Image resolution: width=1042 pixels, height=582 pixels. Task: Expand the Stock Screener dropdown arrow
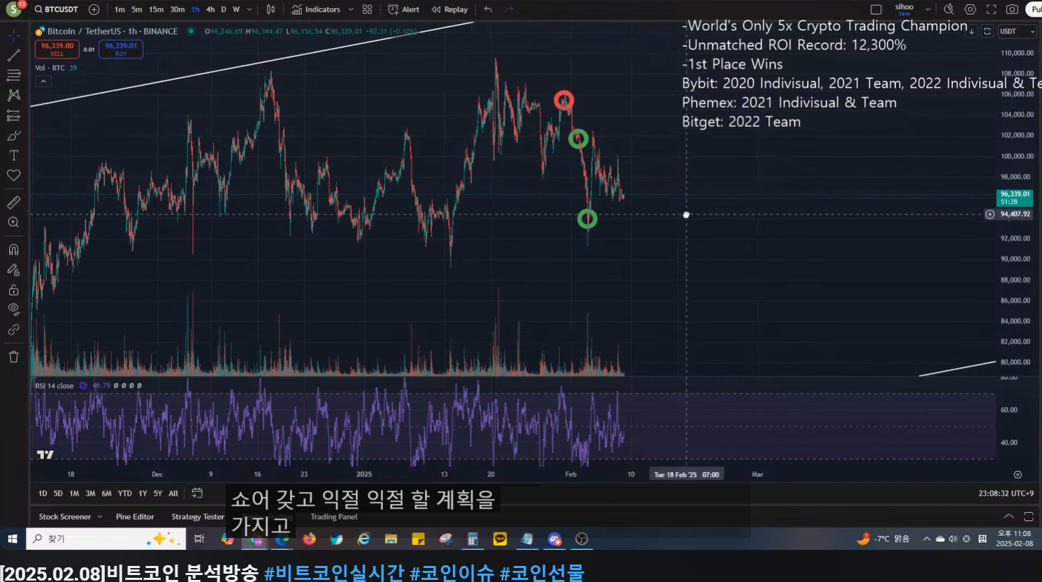(x=100, y=517)
